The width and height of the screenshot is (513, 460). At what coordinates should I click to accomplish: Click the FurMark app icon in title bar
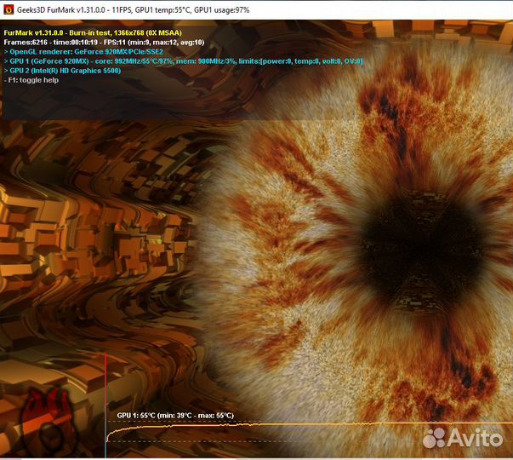click(9, 9)
